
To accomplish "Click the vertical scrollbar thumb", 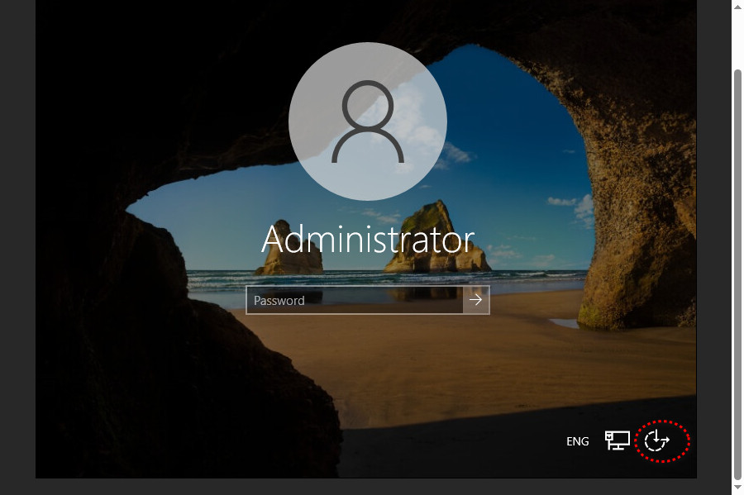I will [x=737, y=273].
